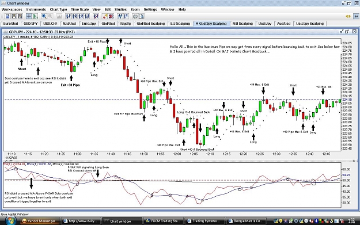Open the Workspaces menu
The height and width of the screenshot is (225, 360).
click(x=12, y=9)
